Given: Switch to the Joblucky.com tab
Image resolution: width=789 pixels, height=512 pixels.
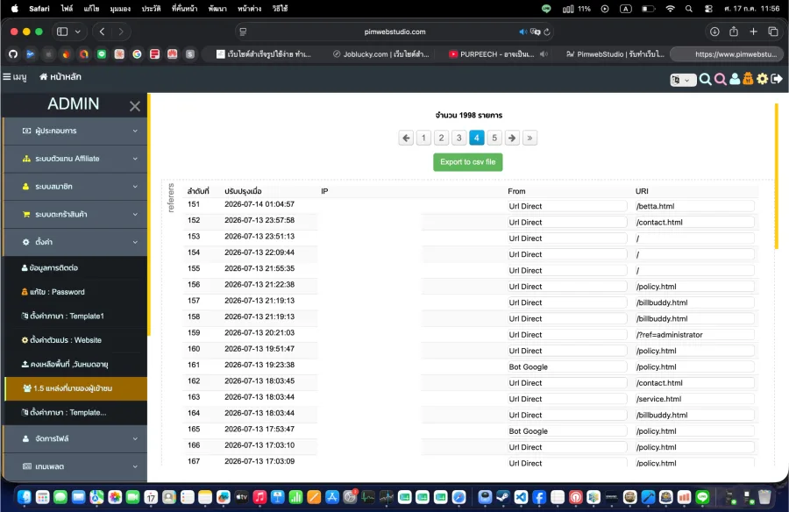Looking at the screenshot, I should point(381,53).
